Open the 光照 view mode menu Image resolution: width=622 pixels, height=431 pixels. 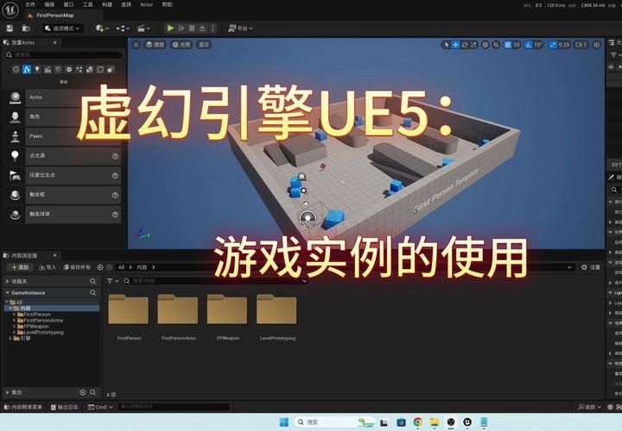click(x=181, y=45)
